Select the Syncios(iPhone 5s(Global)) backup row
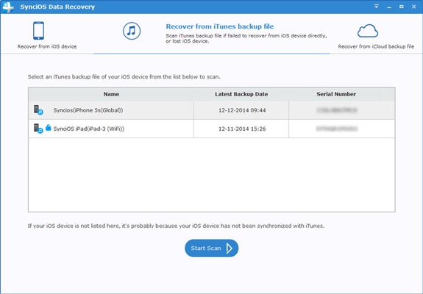The image size is (423, 294). pos(212,110)
